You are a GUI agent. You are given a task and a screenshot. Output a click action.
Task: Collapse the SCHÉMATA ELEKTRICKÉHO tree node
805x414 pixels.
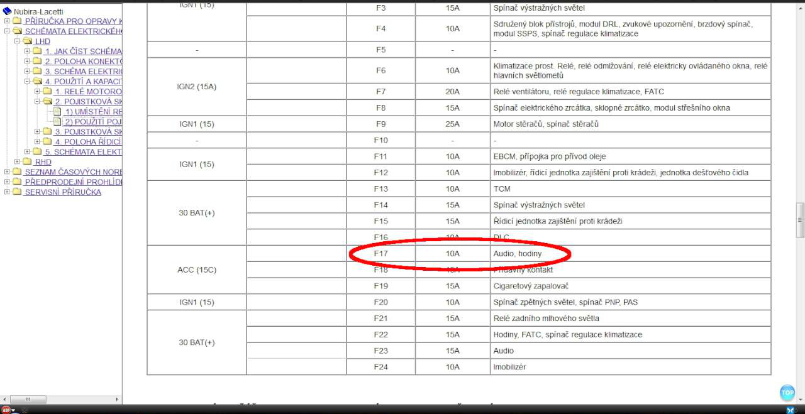[x=7, y=31]
